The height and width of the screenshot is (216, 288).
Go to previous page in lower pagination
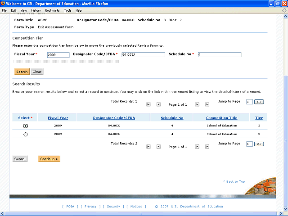point(158,147)
